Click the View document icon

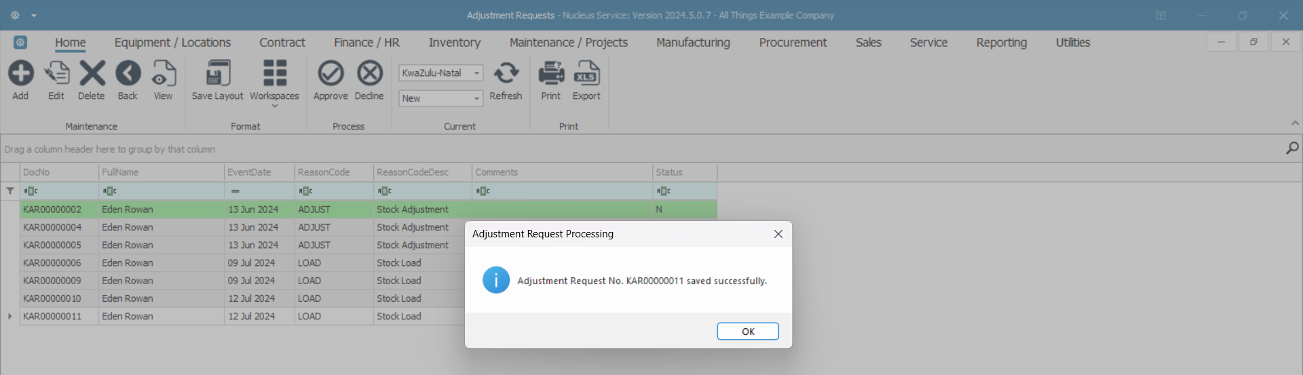tap(163, 73)
